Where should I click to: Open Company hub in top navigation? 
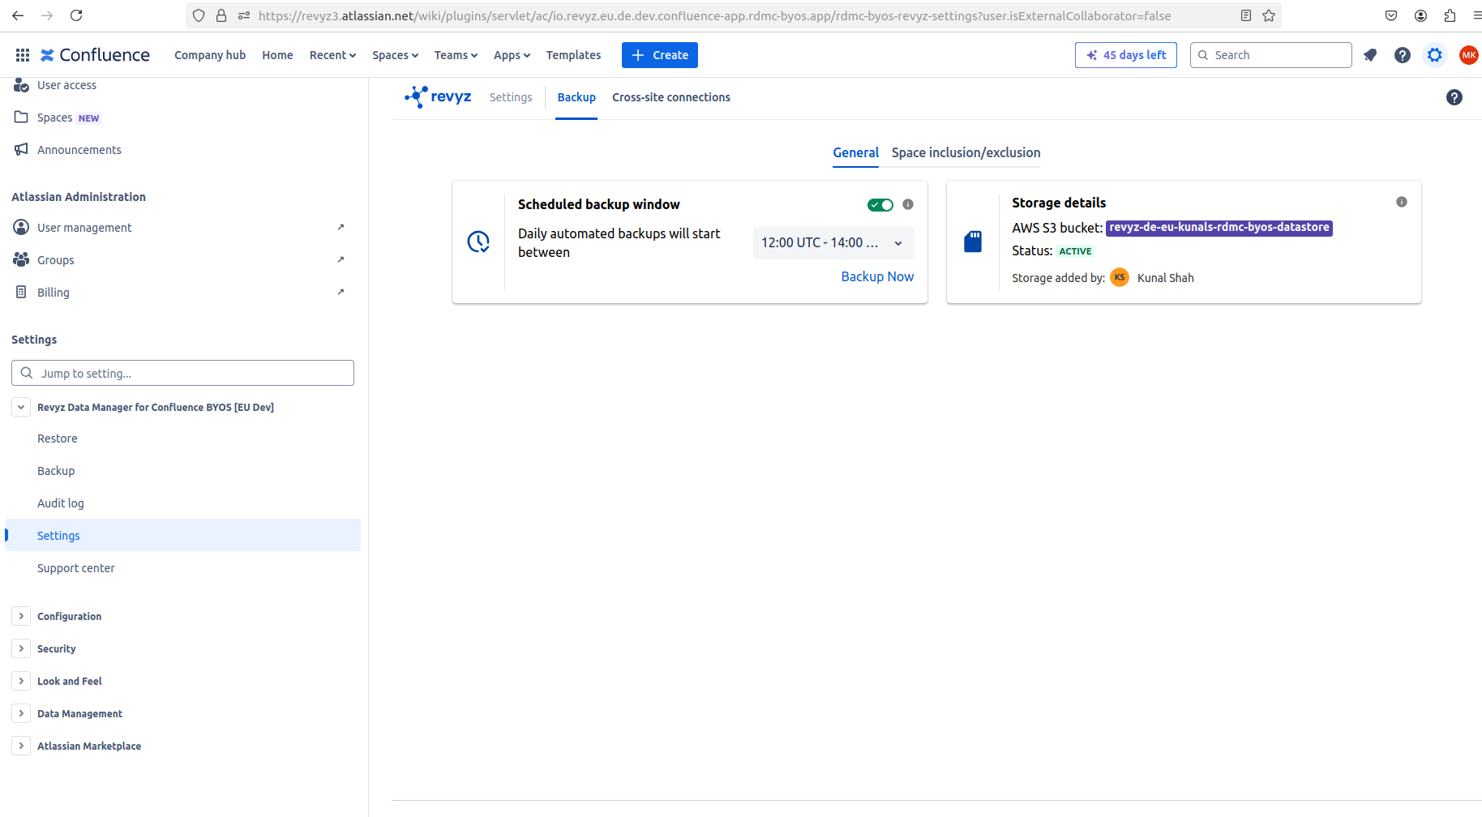click(210, 55)
